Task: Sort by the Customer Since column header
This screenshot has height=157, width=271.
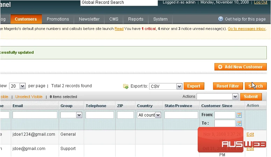Action: click(217, 106)
